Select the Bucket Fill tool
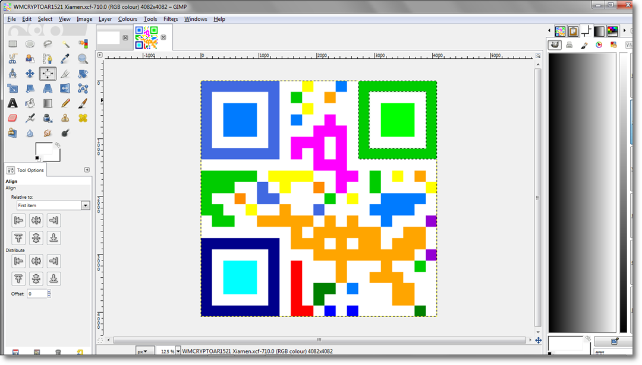Viewport: 642px width, 365px height. coord(30,103)
